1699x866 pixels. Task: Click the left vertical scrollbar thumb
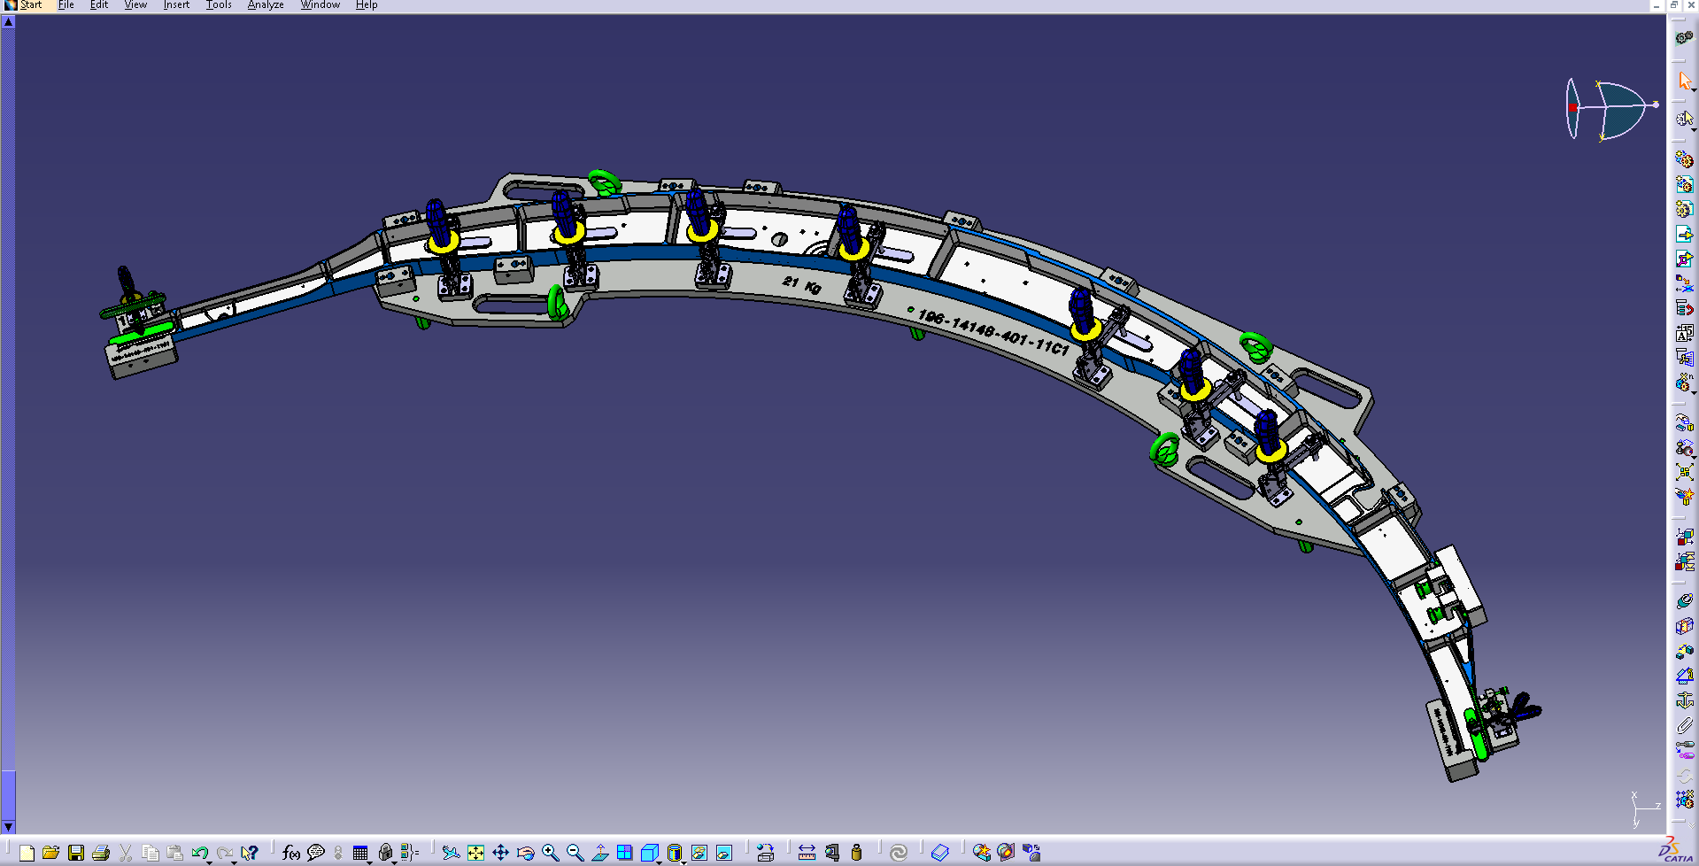coord(8,794)
